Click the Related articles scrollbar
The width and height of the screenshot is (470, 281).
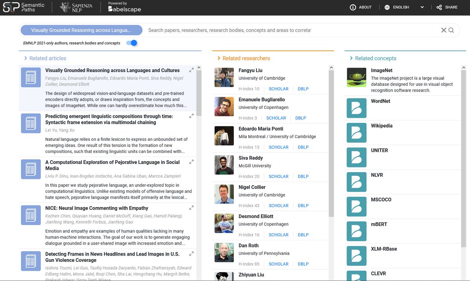[199, 93]
